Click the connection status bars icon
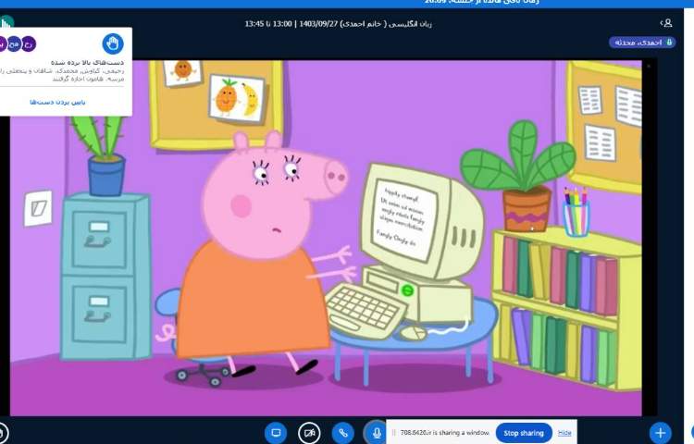694x444 pixels. 6,22
